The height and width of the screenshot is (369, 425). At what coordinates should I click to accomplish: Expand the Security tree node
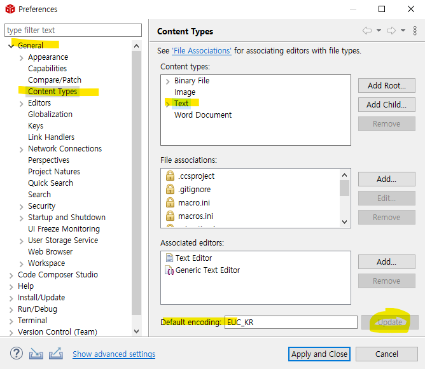22,207
